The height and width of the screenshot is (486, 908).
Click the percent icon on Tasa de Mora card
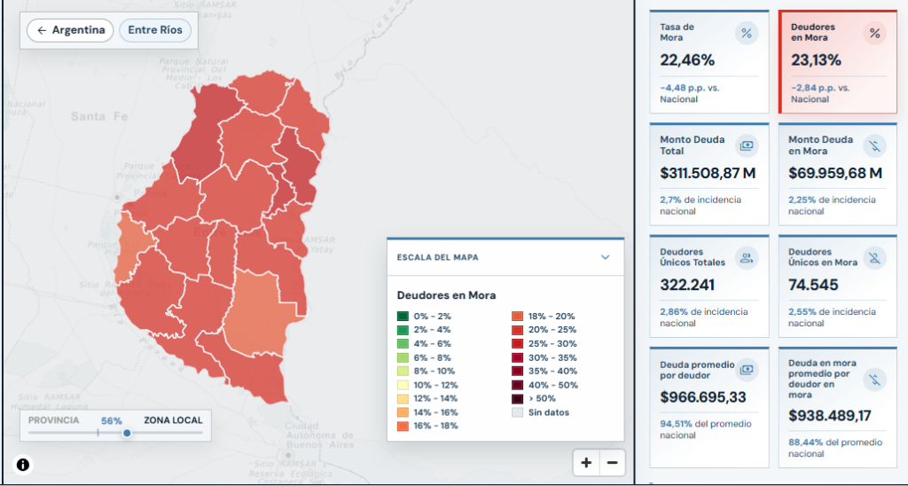click(x=747, y=34)
